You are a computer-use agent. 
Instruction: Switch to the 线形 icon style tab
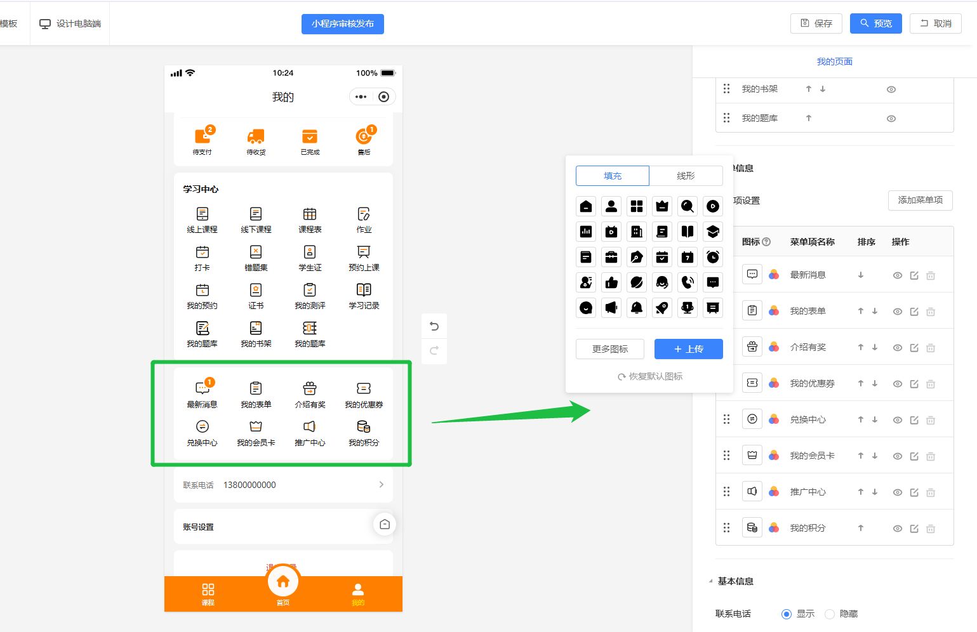coord(686,176)
